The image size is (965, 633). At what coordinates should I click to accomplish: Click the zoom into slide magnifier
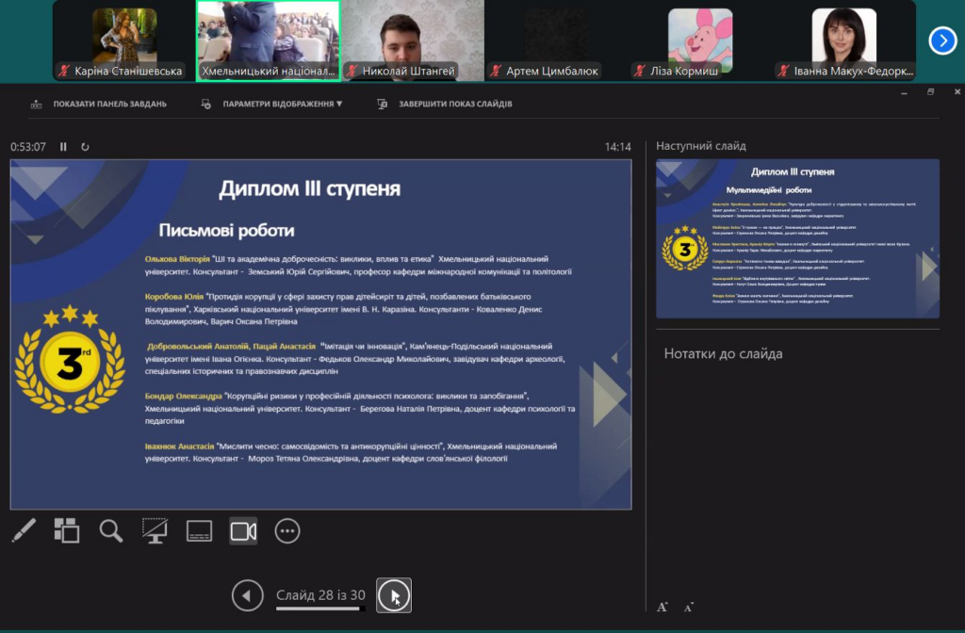coord(111,531)
